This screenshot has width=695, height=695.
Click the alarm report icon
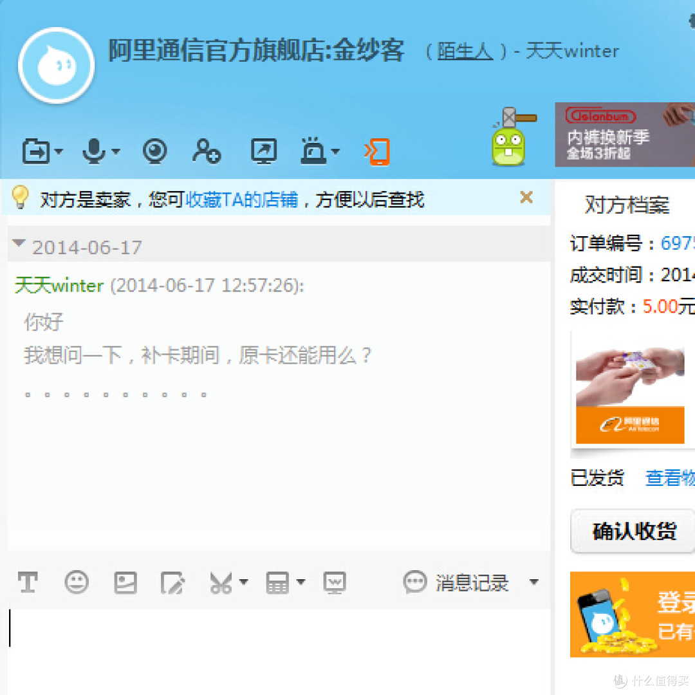313,151
